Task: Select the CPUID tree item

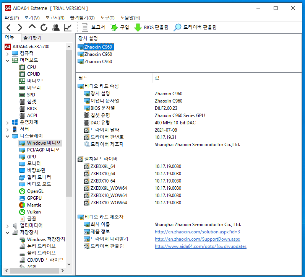Action: pyautogui.click(x=30, y=74)
